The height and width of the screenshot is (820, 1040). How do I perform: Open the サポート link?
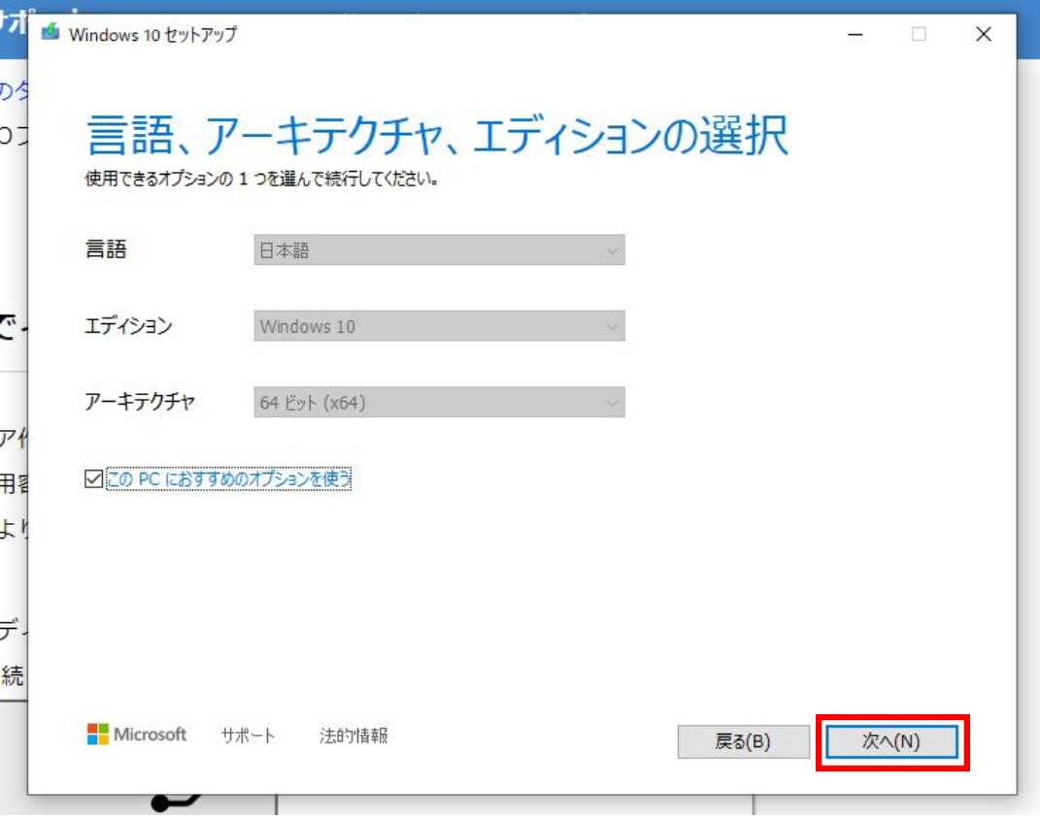248,736
